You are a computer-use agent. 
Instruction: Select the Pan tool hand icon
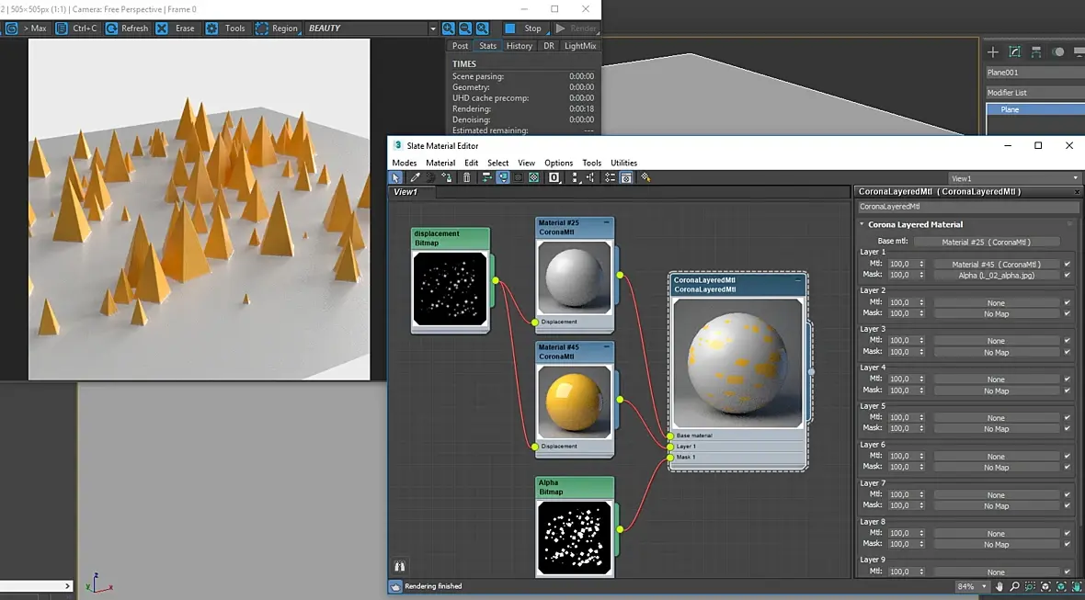(x=999, y=586)
